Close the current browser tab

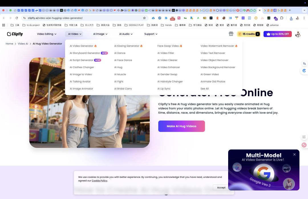[260, 10]
